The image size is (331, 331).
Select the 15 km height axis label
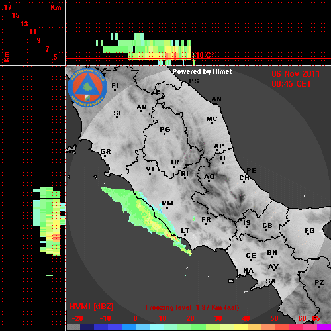point(16,15)
